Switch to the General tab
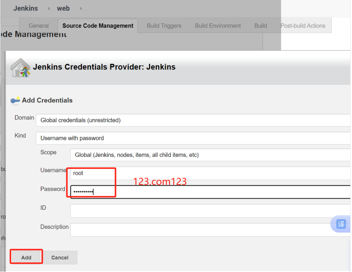This screenshot has width=352, height=272. tap(39, 26)
